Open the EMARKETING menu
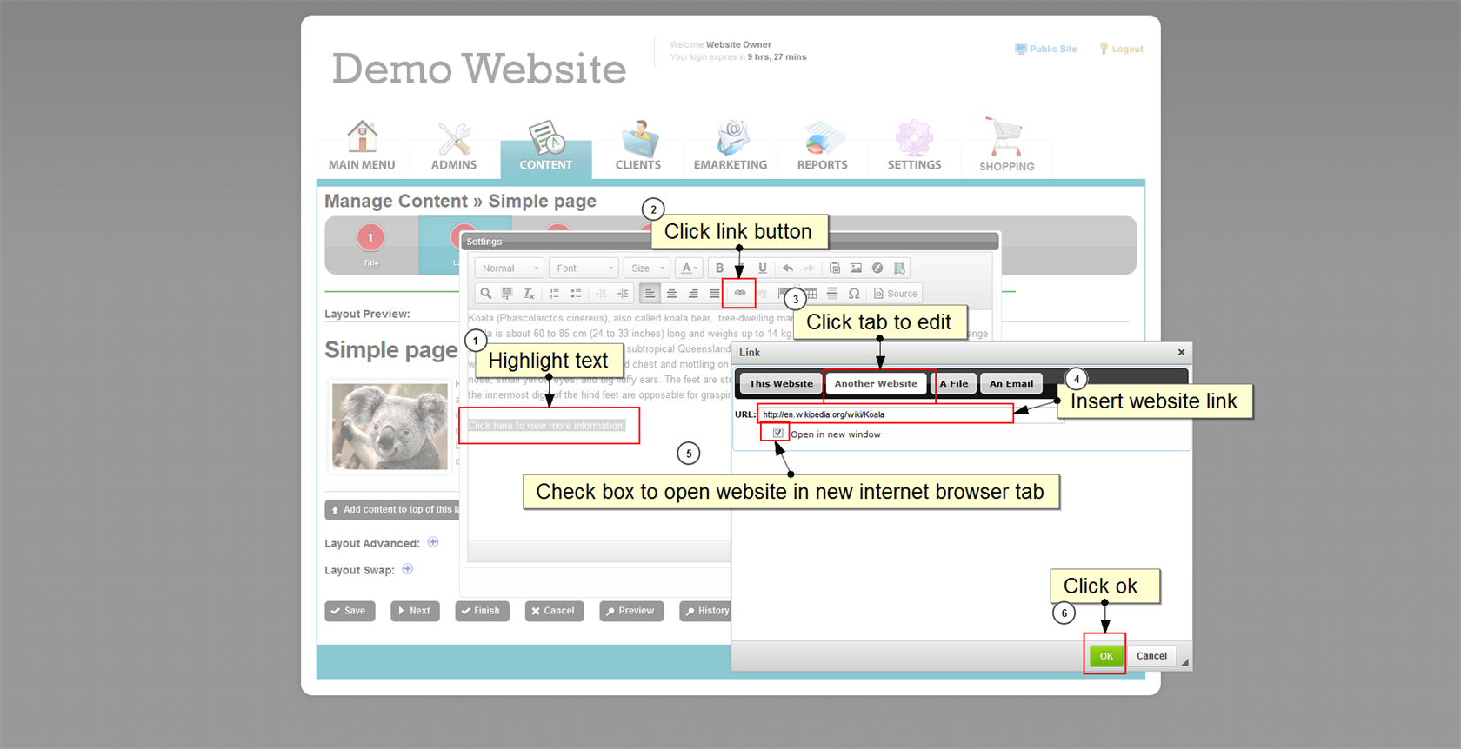 point(730,146)
